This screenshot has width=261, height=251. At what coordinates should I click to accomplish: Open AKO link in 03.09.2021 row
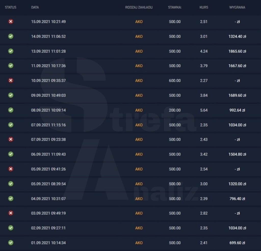click(x=139, y=213)
